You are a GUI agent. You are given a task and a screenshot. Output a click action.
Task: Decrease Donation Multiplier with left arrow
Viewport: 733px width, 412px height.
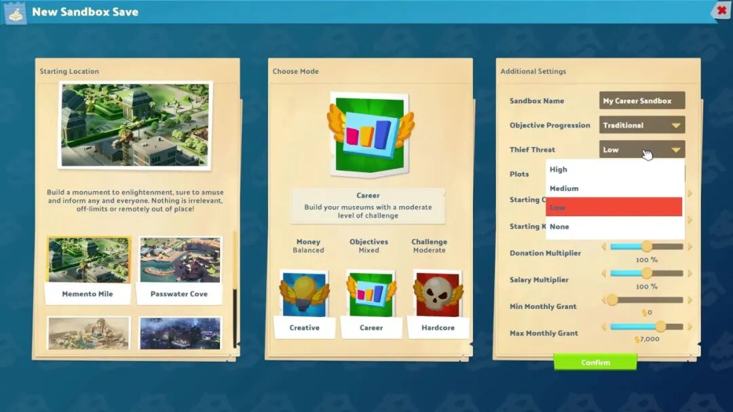point(603,247)
